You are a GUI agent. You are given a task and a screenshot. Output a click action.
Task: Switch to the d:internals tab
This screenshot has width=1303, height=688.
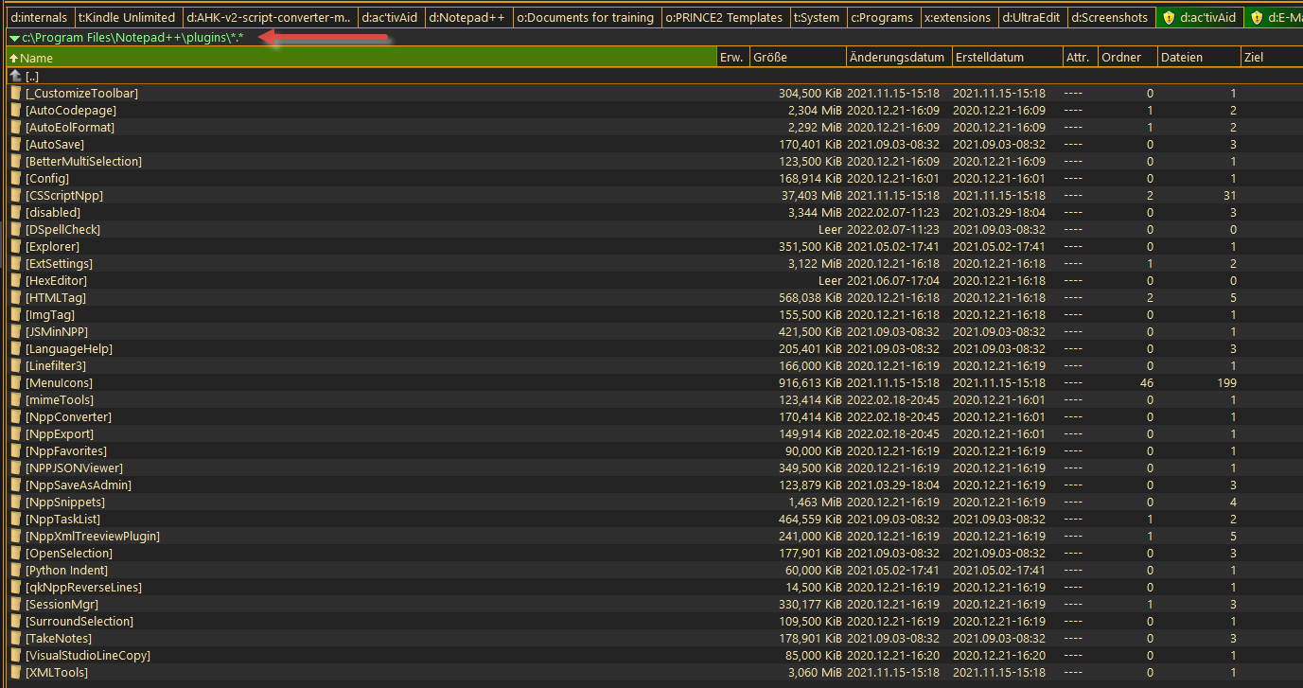(39, 17)
